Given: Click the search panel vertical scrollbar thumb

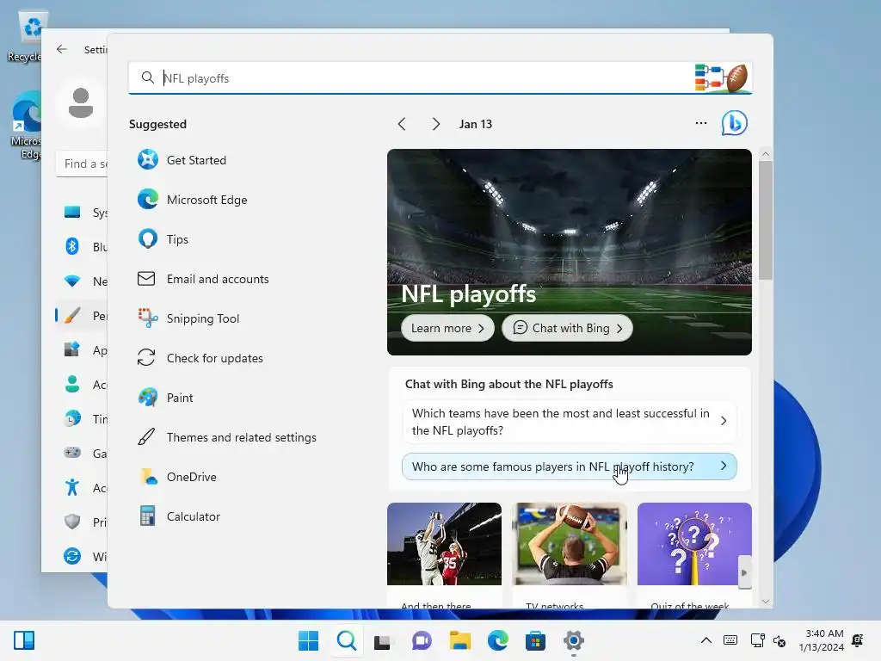Looking at the screenshot, I should coord(765,219).
